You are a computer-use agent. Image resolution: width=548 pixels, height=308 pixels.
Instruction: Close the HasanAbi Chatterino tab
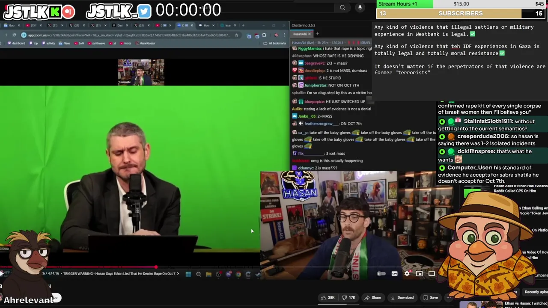click(309, 34)
